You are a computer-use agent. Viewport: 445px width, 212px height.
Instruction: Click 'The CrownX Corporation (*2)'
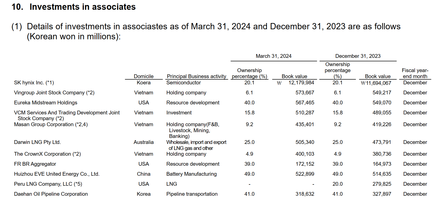click(47, 154)
